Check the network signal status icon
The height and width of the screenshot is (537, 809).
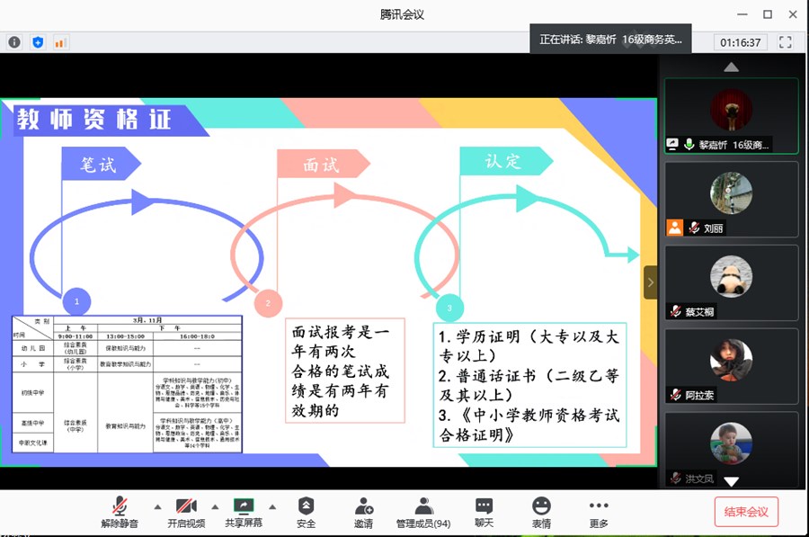61,42
